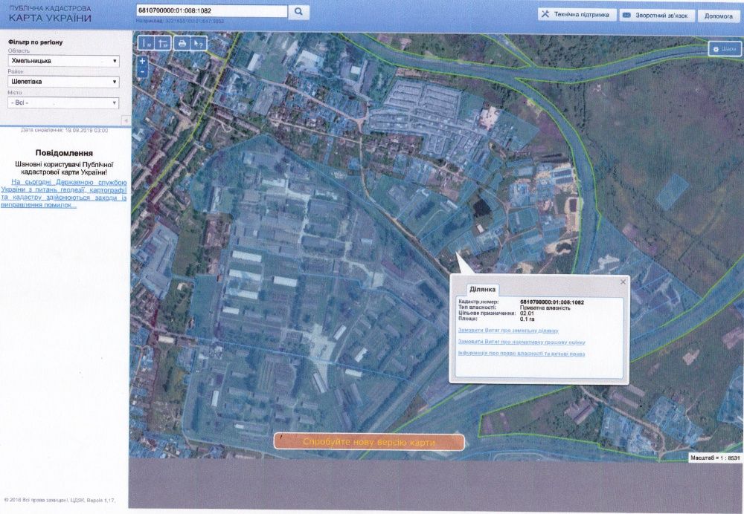
Task: Click the cadastral number search field
Action: [x=211, y=11]
